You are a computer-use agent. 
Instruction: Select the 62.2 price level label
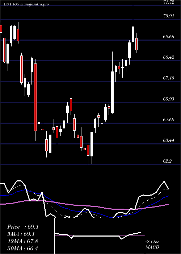coord(167,161)
